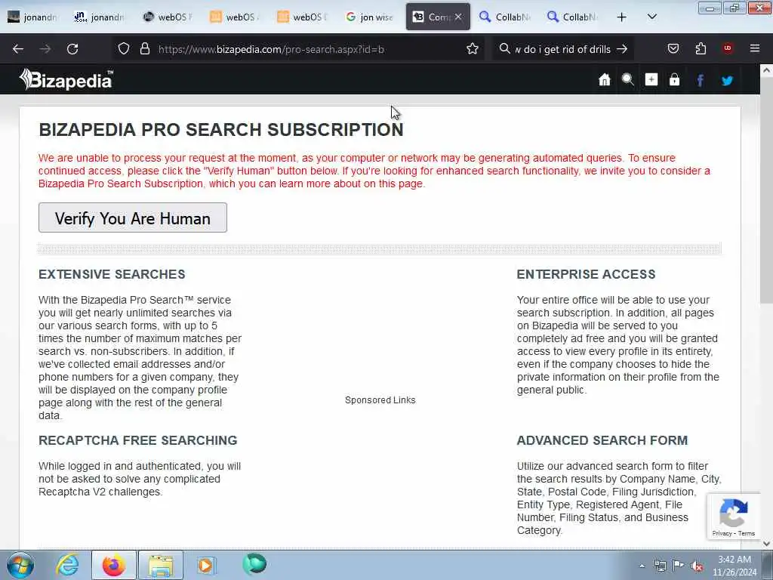The image size is (773, 580).
Task: Switch to the second jonandn tab
Action: pos(100,17)
